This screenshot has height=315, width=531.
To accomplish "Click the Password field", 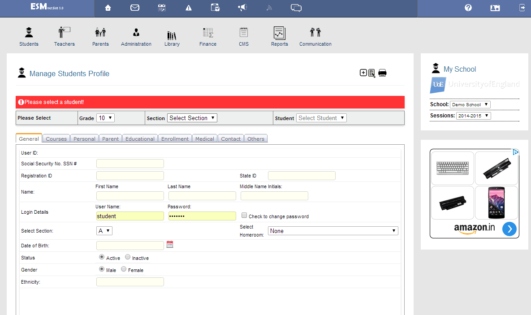I will (202, 216).
